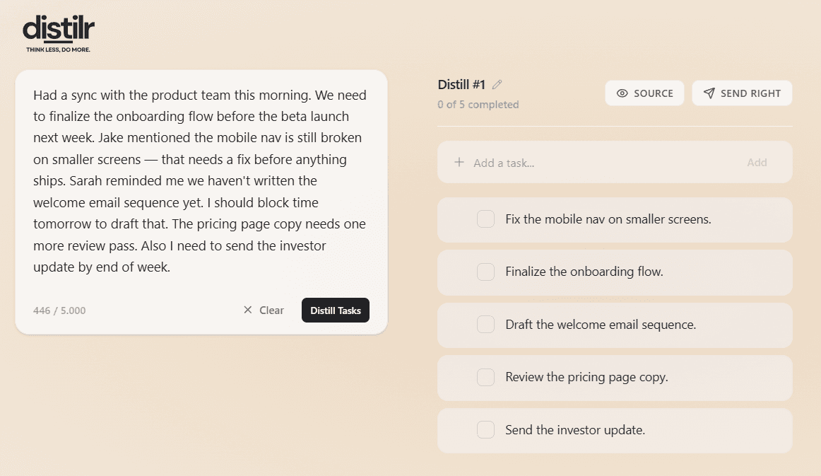Click the Send the investor update task text
Image resolution: width=821 pixels, height=476 pixels.
[x=575, y=430]
